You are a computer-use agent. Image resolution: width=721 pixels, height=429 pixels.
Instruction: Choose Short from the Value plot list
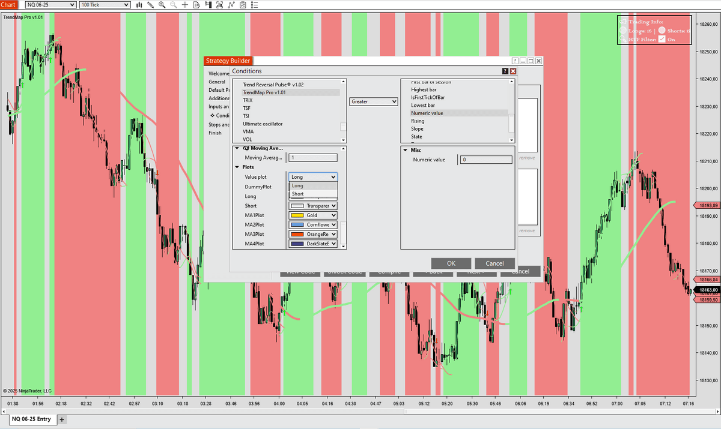click(x=298, y=194)
